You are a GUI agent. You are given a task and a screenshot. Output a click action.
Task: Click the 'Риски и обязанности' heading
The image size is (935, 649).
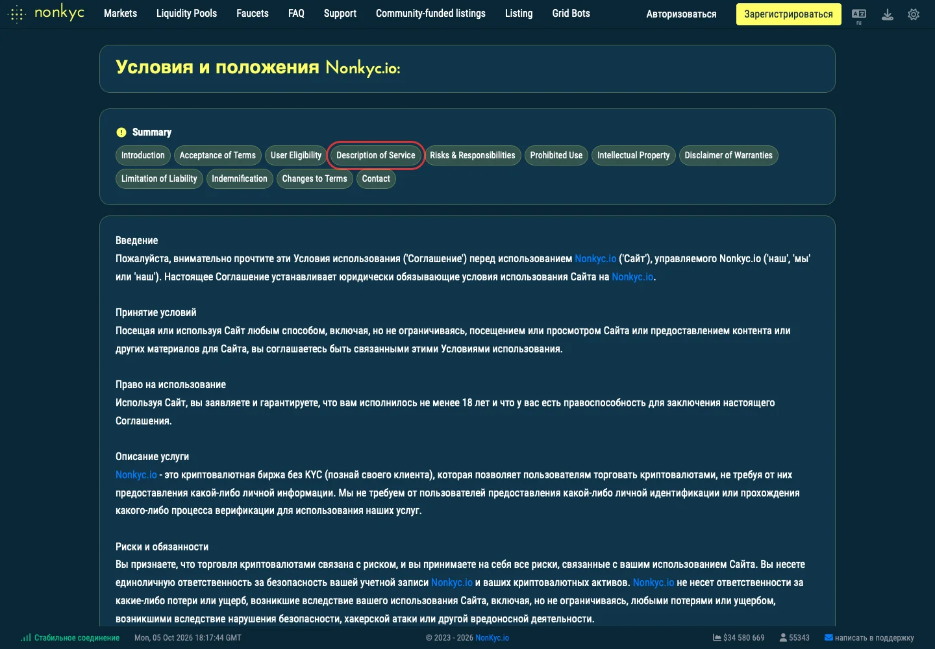tap(162, 547)
